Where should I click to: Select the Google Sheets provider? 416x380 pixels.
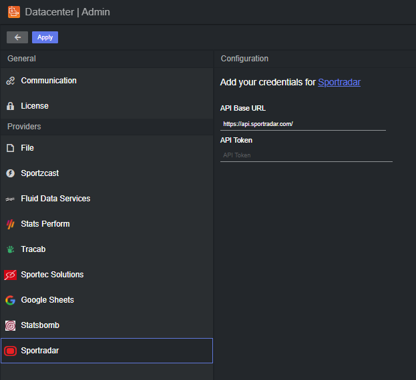point(107,300)
